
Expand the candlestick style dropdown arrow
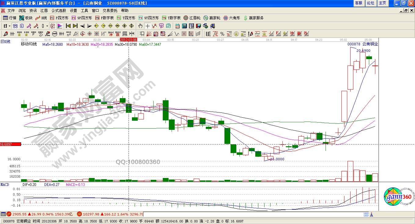tap(47, 26)
